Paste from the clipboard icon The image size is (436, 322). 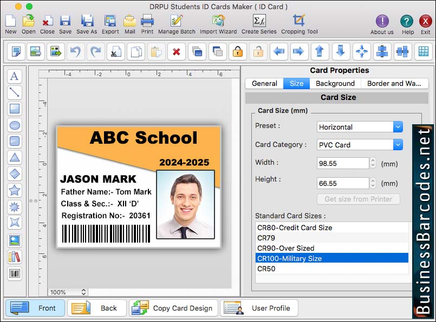157,51
